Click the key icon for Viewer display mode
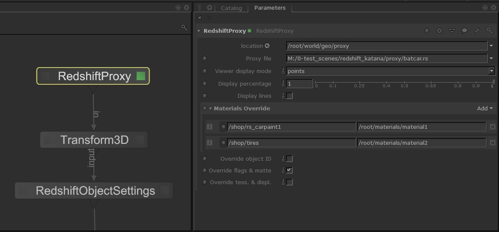Image resolution: width=499 pixels, height=232 pixels. [283, 71]
